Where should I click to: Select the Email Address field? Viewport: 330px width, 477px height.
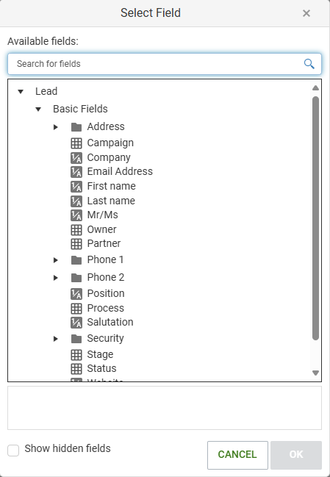120,171
